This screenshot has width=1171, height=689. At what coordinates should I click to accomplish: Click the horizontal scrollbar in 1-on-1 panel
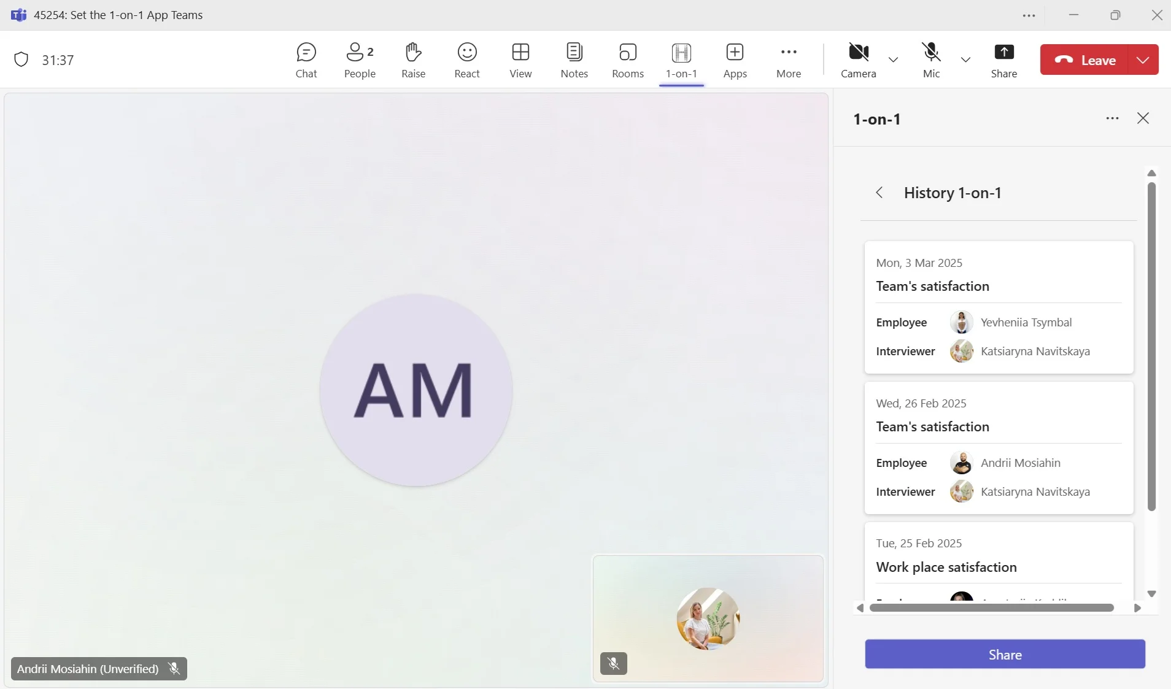click(x=991, y=607)
